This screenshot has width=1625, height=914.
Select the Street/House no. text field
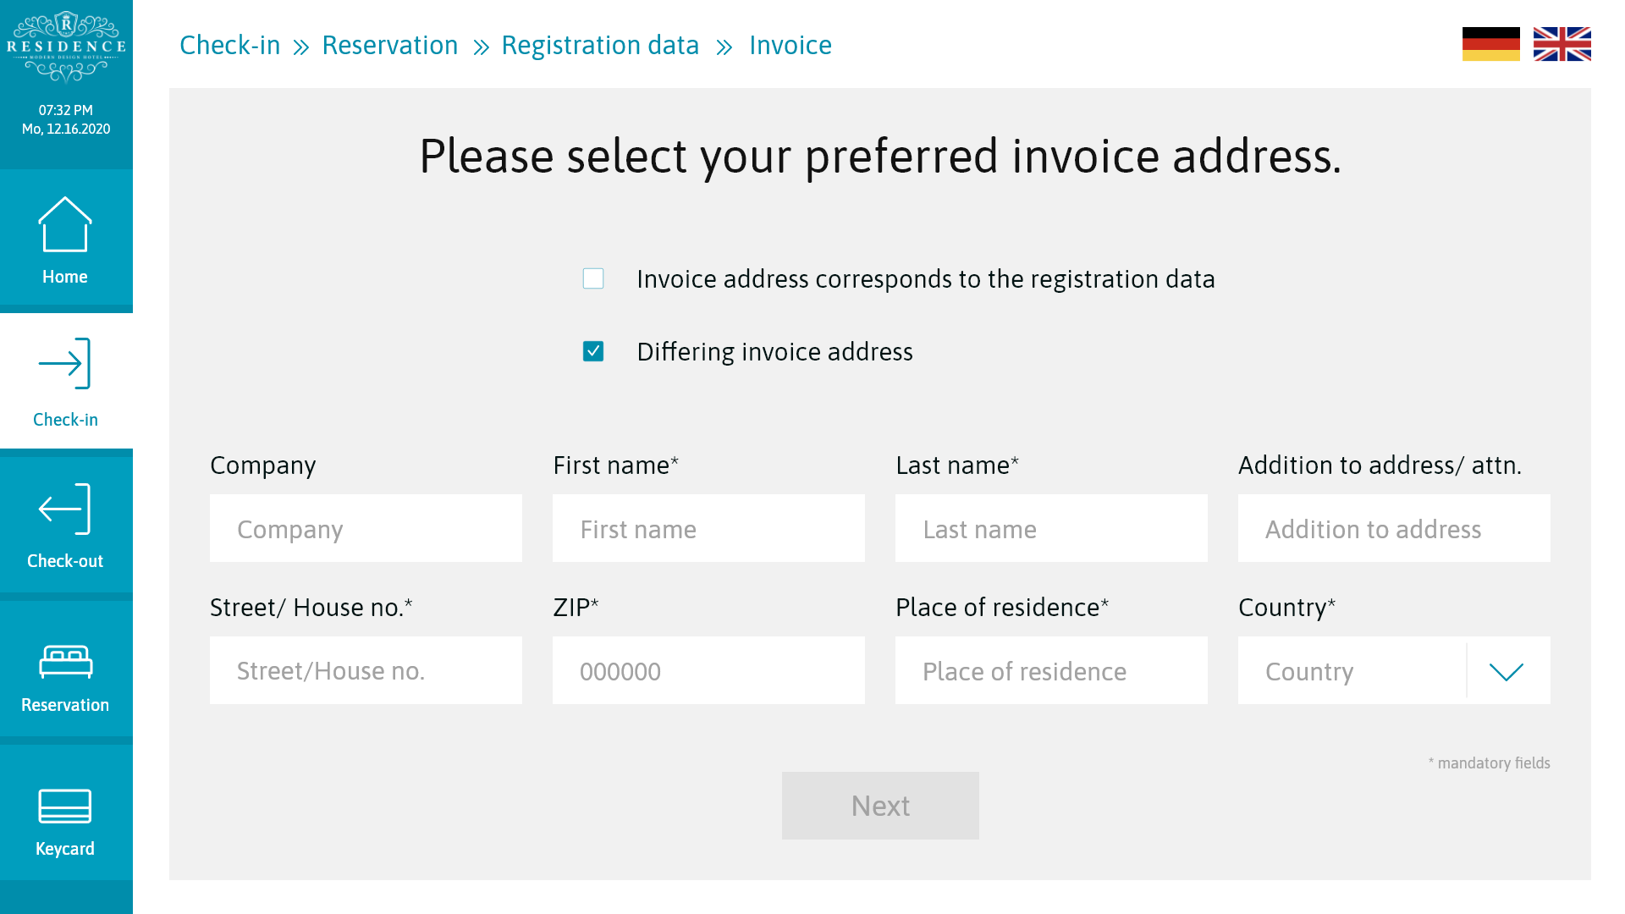[x=366, y=671]
